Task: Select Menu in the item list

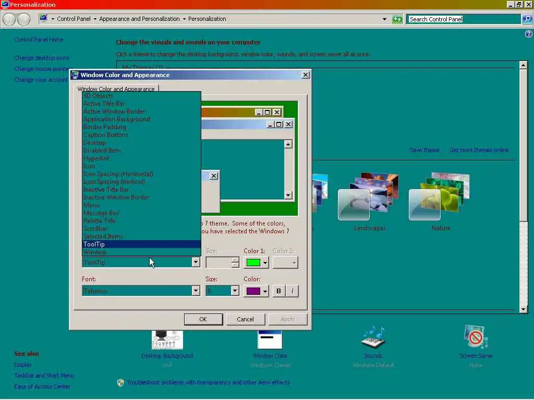Action: point(141,205)
